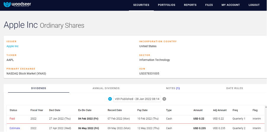Click the Information Technology sector value
The width and height of the screenshot is (267, 132).
pos(155,60)
